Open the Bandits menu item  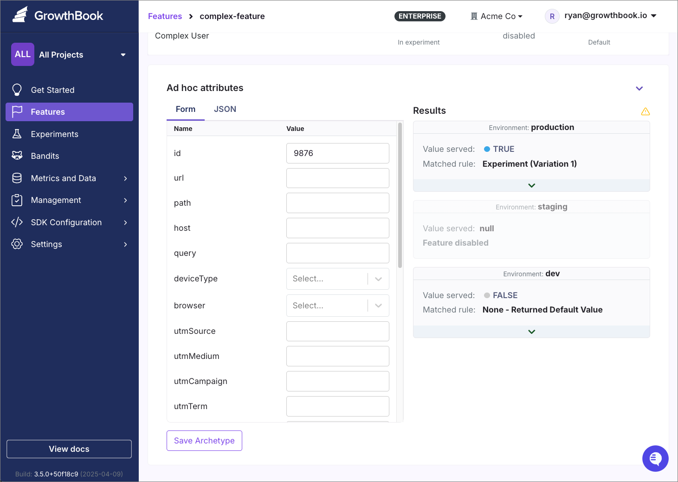[69, 156]
